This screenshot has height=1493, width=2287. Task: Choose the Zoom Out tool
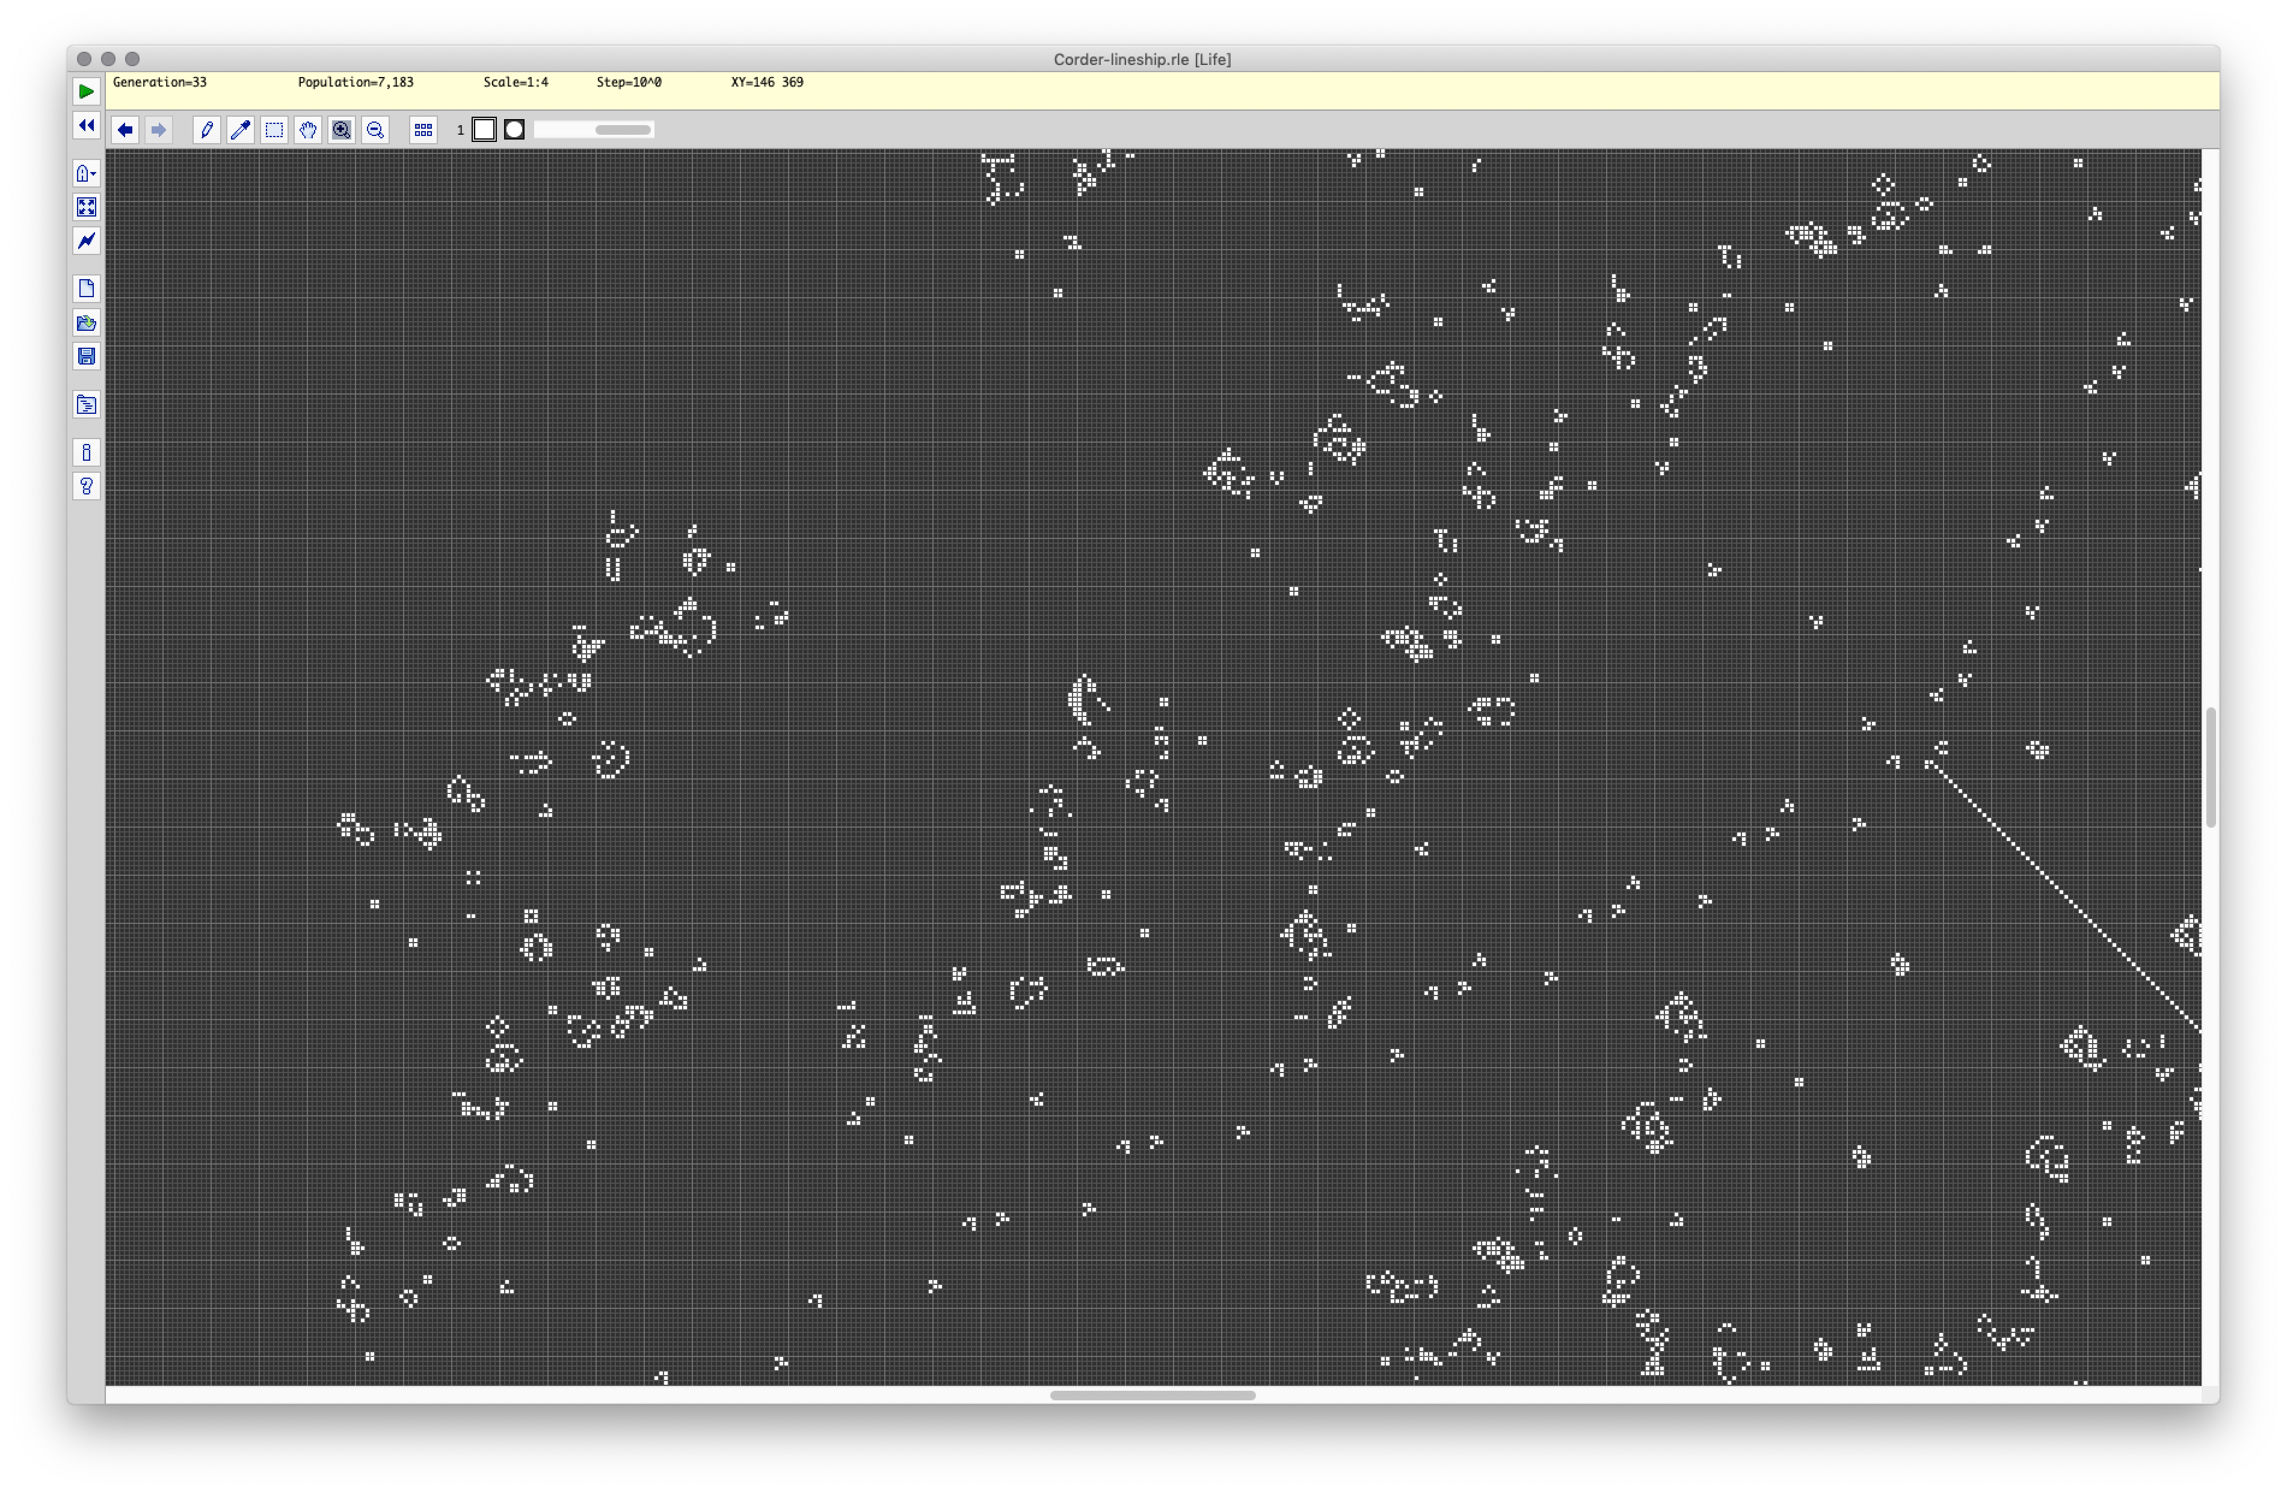click(x=375, y=130)
